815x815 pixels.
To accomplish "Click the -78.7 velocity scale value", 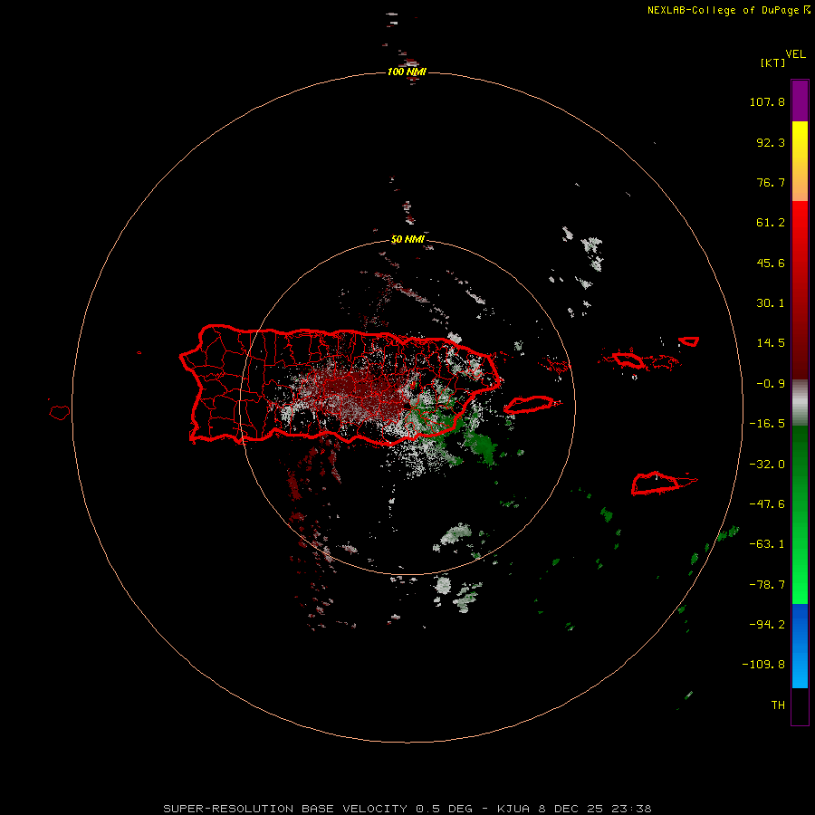I will point(767,585).
